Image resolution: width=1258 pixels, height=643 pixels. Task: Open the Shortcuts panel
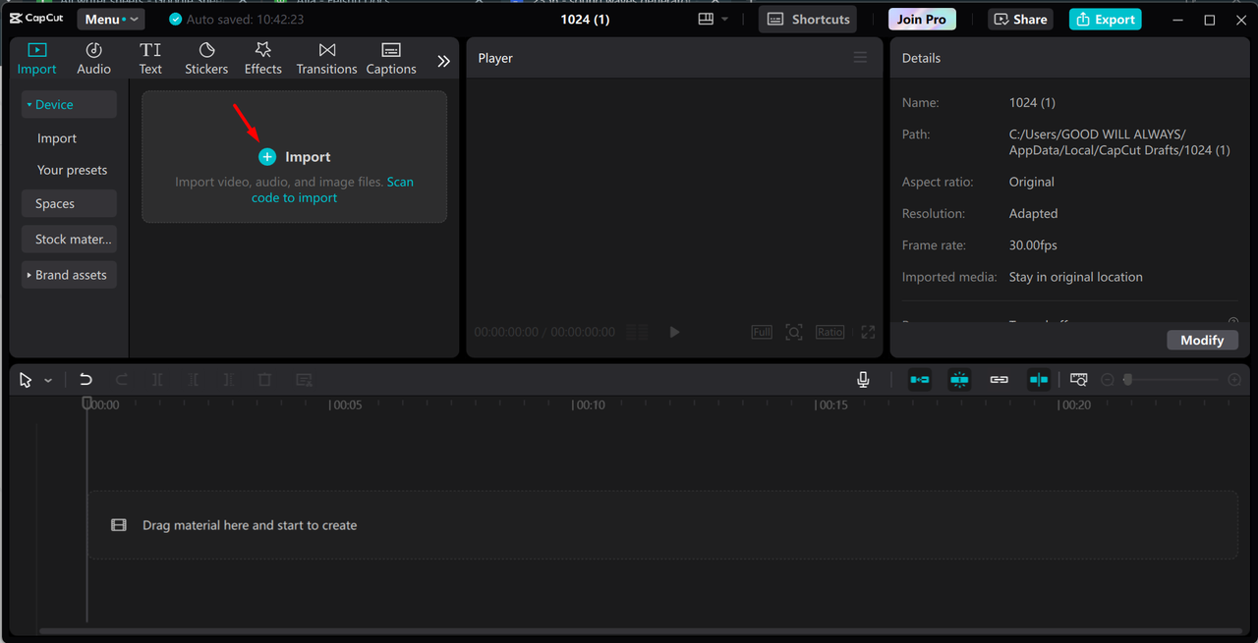pyautogui.click(x=808, y=20)
